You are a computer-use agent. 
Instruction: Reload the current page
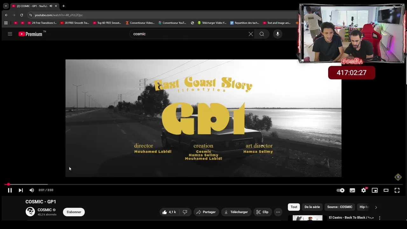tap(22, 15)
